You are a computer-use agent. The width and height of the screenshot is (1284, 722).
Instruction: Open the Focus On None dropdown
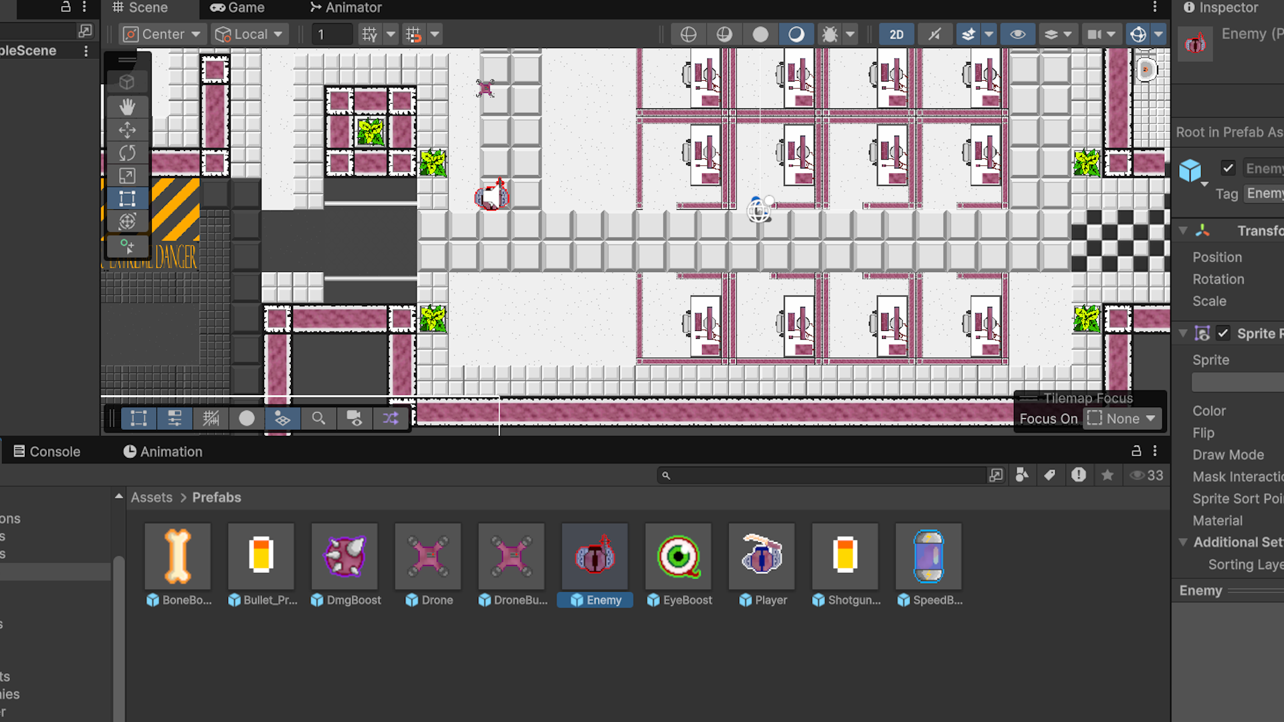tap(1121, 418)
